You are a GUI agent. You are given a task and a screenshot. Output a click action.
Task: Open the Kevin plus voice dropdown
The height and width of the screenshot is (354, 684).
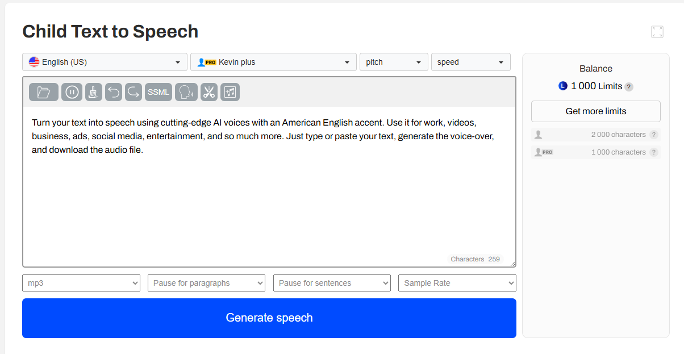273,61
